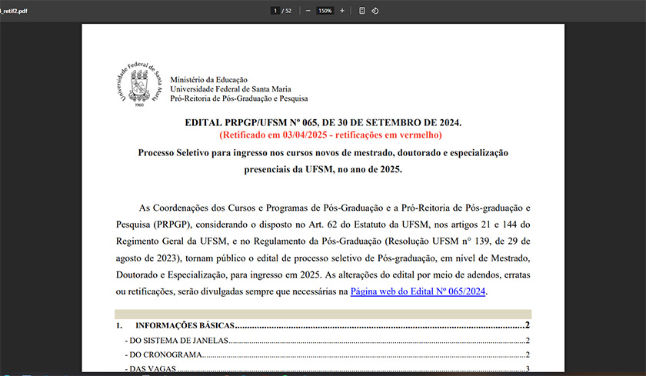Click the Processo Seletivo para ingresso heading
Image resolution: width=646 pixels, height=376 pixels.
click(x=323, y=161)
